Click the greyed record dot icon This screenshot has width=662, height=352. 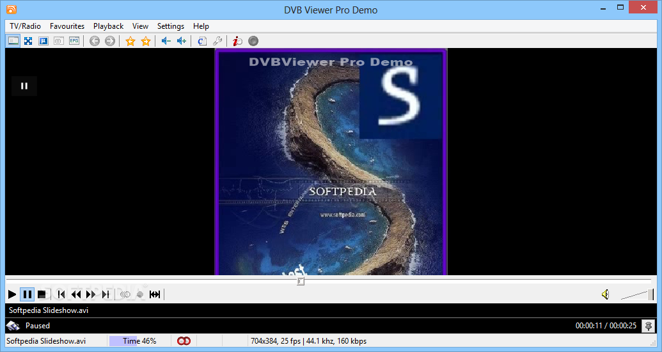coord(140,294)
